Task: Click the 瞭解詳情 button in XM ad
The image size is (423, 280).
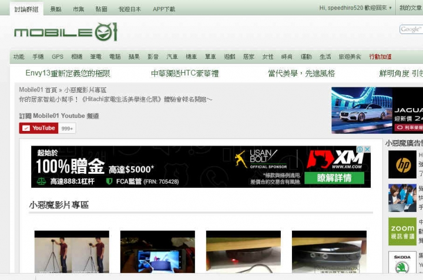Action: [334, 178]
